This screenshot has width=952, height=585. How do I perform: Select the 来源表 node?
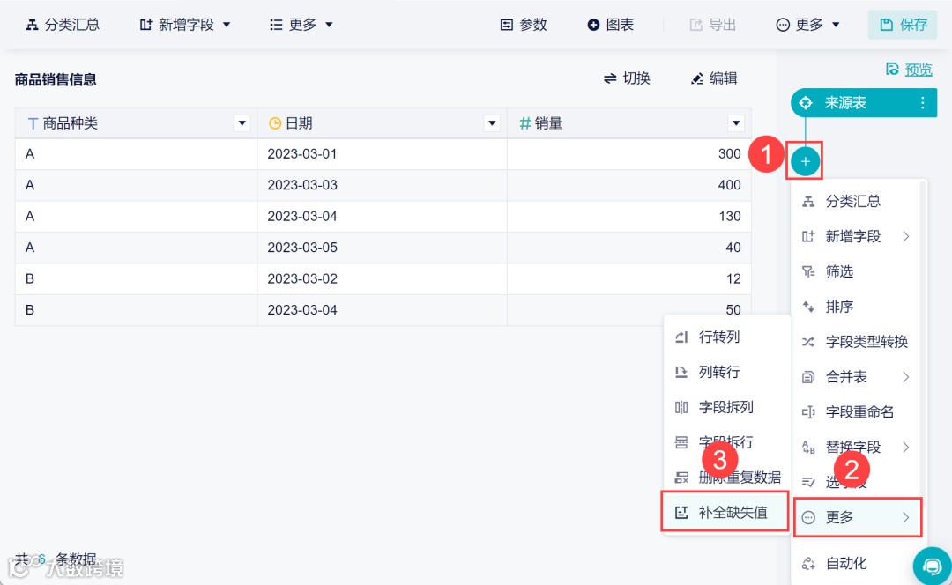pos(863,102)
